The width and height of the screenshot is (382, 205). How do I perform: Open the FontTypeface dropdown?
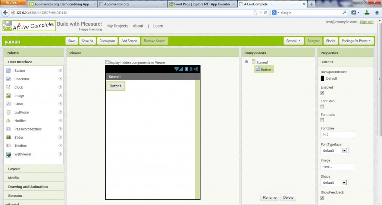(334, 151)
